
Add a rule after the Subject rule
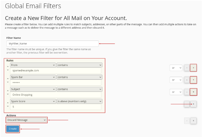click(x=193, y=92)
